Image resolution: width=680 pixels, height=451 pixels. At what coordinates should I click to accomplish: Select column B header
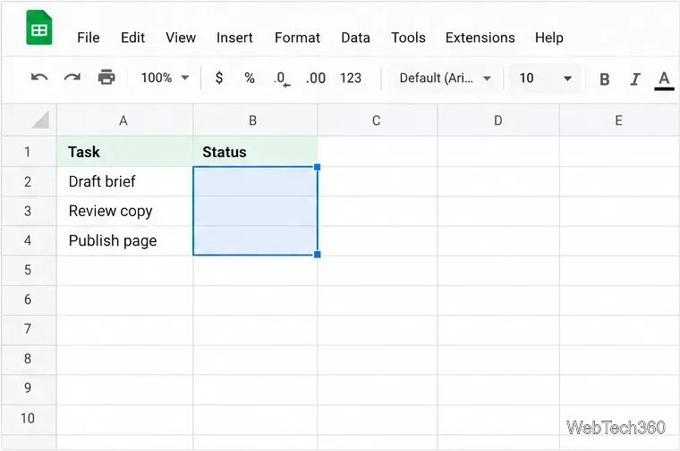(255, 121)
